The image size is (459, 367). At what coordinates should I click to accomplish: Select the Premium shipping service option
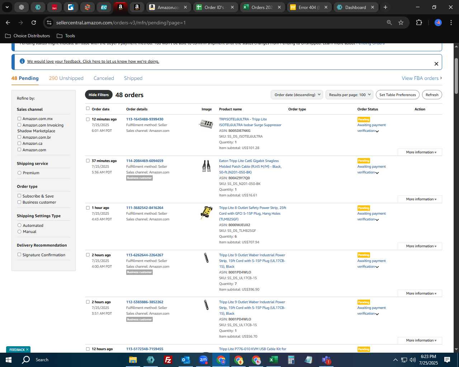[19, 173]
